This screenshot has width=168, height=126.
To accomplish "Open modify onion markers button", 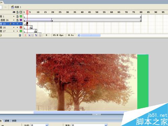I will tap(40, 35).
